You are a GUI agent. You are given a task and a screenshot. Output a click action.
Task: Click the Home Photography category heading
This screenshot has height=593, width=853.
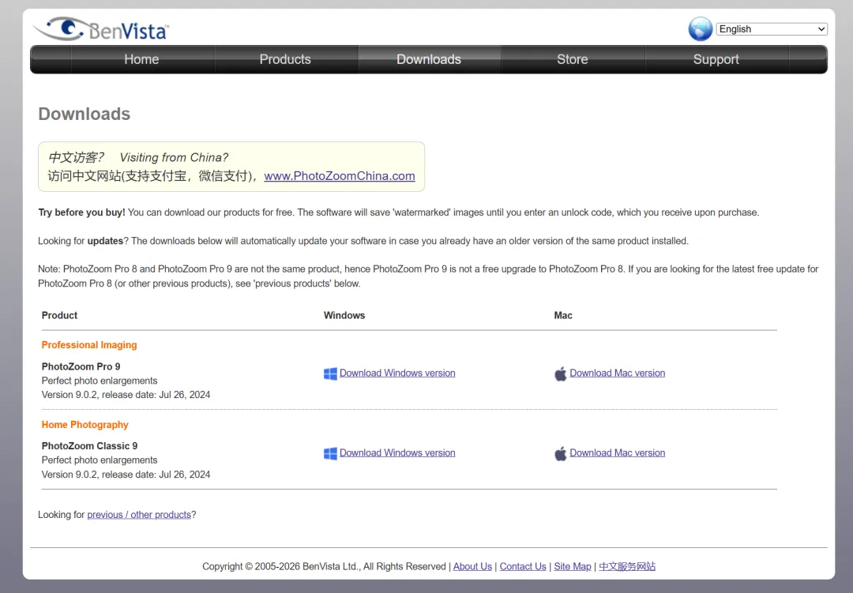point(85,424)
